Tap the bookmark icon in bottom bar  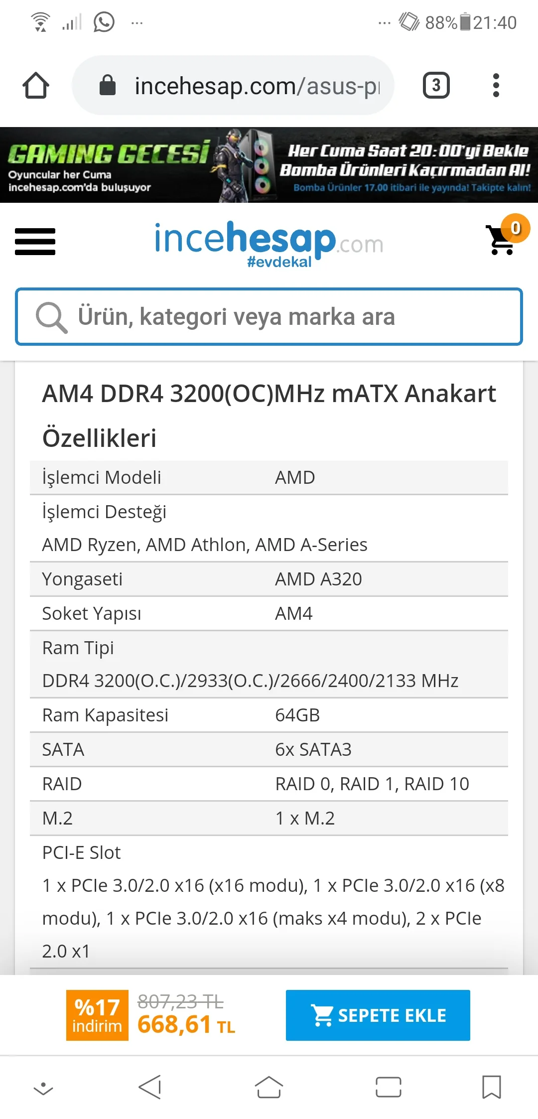point(491,1087)
